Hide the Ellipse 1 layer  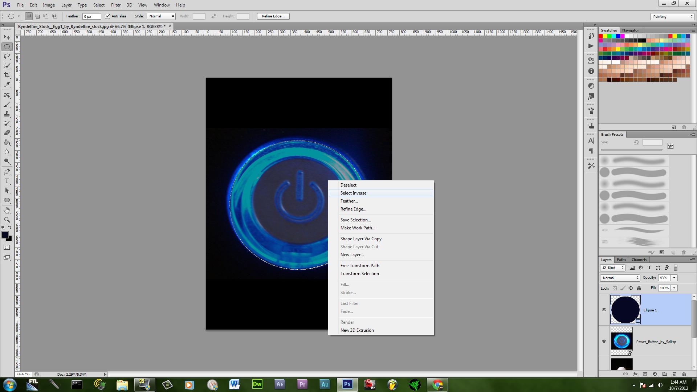(604, 310)
